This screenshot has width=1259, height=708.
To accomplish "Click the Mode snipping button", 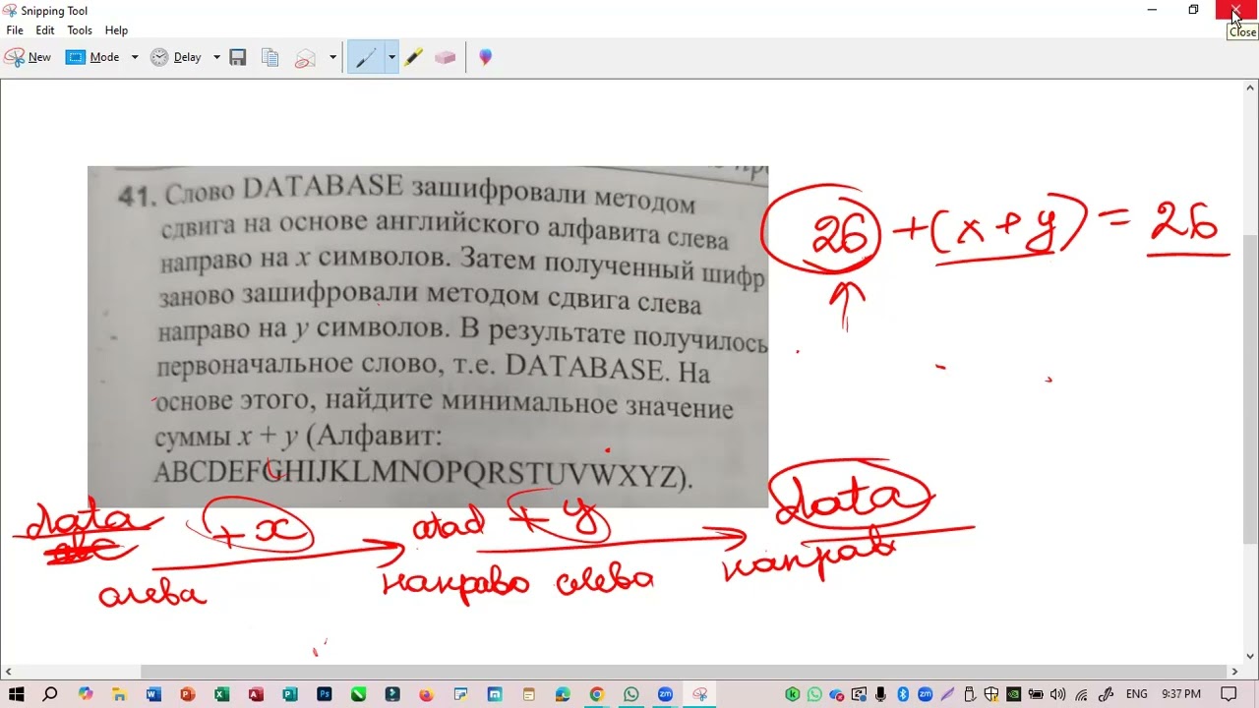I will (x=92, y=57).
